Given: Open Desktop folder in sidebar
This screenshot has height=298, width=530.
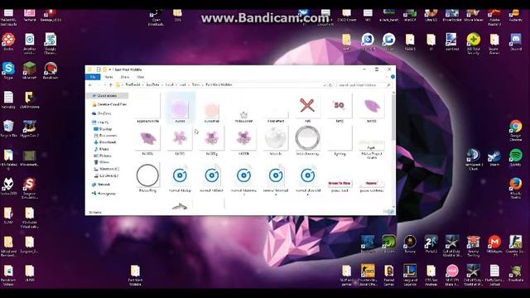Looking at the screenshot, I should click(x=103, y=129).
